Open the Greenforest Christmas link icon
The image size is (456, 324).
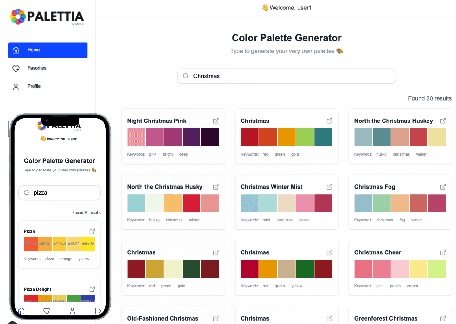(x=443, y=318)
